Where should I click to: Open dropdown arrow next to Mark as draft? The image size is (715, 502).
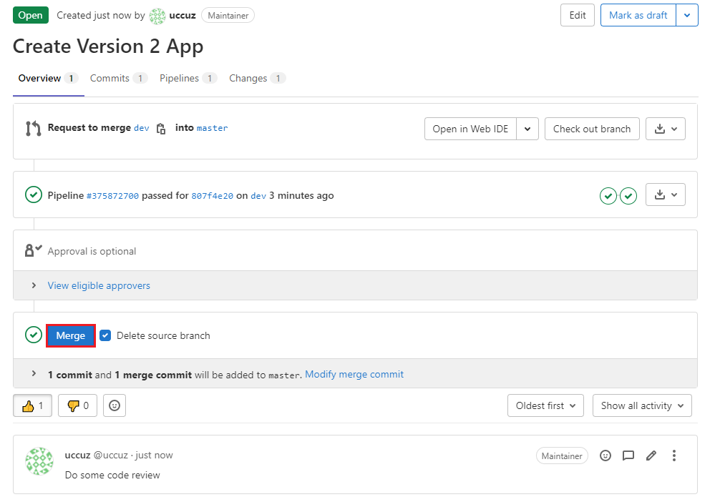point(687,15)
